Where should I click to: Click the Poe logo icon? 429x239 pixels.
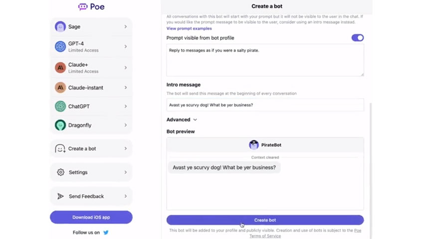click(83, 7)
